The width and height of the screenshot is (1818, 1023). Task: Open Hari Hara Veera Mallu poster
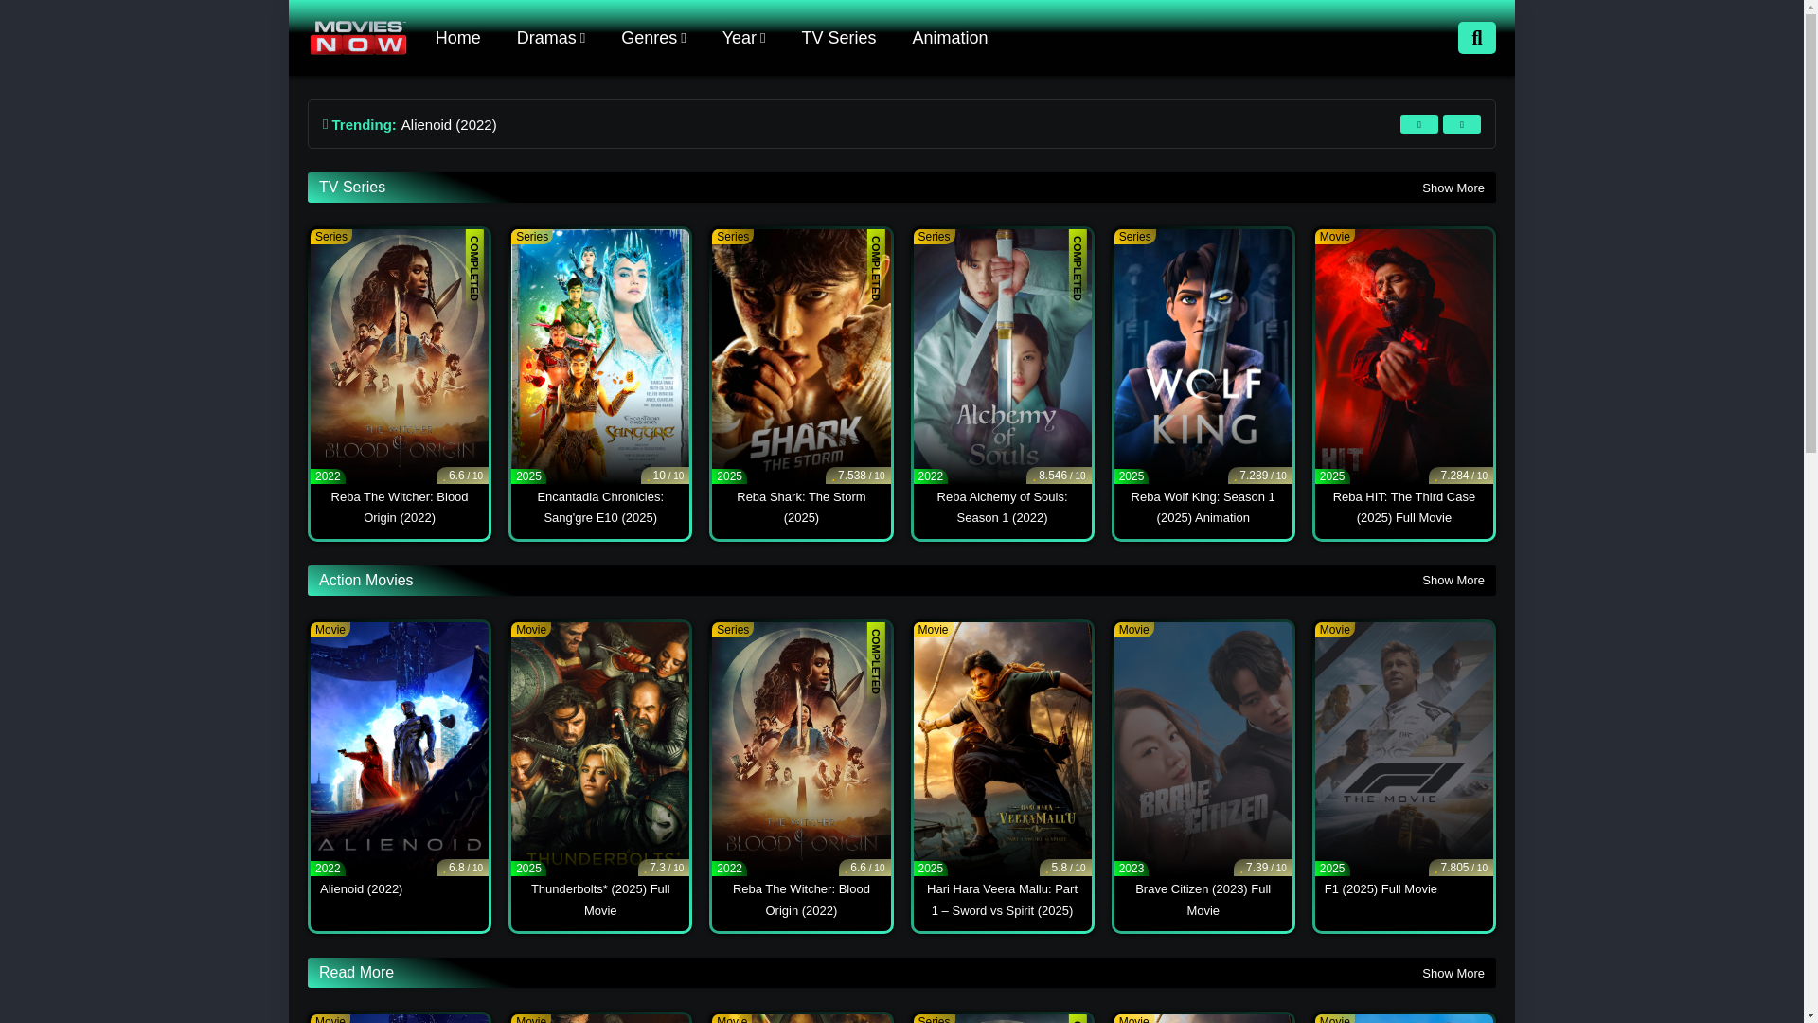point(1002,748)
